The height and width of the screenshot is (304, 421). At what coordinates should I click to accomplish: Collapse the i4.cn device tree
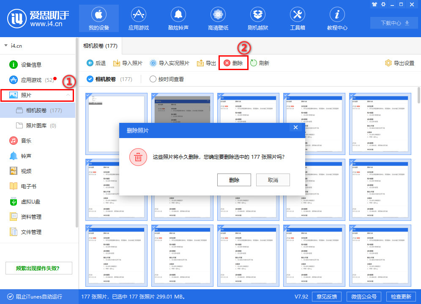point(6,45)
